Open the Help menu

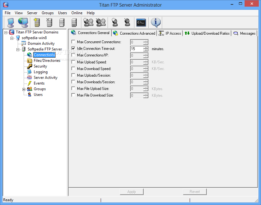tap(91, 13)
